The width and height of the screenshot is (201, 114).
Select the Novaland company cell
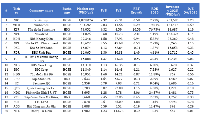(x=41, y=34)
